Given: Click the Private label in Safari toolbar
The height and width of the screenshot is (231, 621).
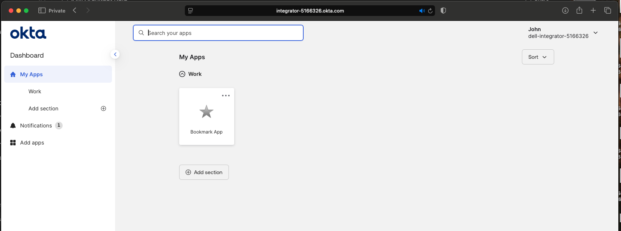Looking at the screenshot, I should click(57, 11).
